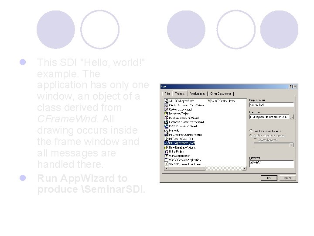Close the New dialog with X button
This screenshot has height=236, width=314.
(x=295, y=86)
